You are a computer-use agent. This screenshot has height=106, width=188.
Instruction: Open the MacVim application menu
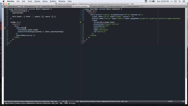[11, 1]
